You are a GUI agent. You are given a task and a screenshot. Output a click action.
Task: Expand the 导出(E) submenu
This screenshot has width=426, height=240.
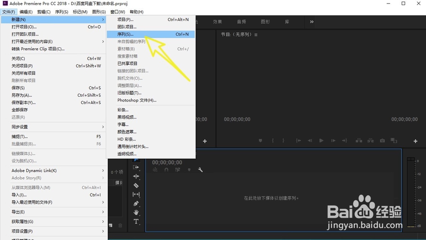(x=103, y=212)
